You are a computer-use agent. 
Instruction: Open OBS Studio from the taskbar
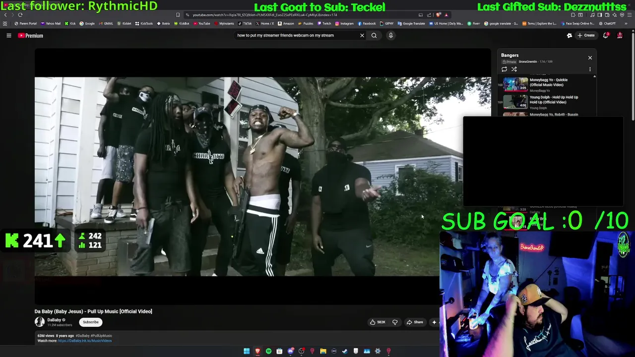301,351
